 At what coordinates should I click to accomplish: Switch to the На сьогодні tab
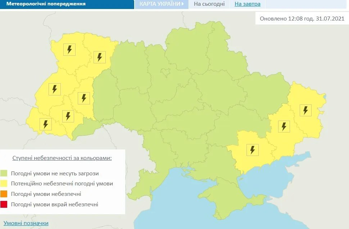pyautogui.click(x=209, y=4)
